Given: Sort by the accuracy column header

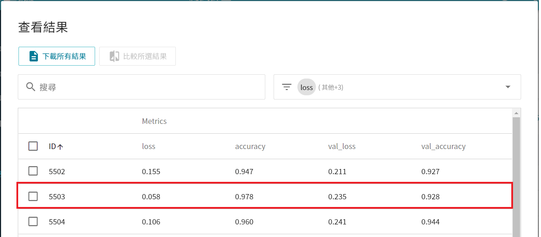Looking at the screenshot, I should point(250,147).
